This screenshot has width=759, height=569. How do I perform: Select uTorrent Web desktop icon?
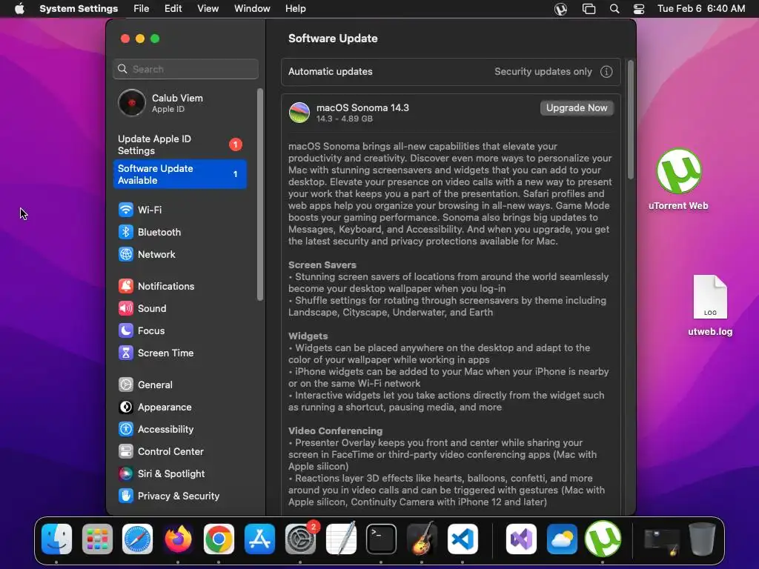coord(679,179)
